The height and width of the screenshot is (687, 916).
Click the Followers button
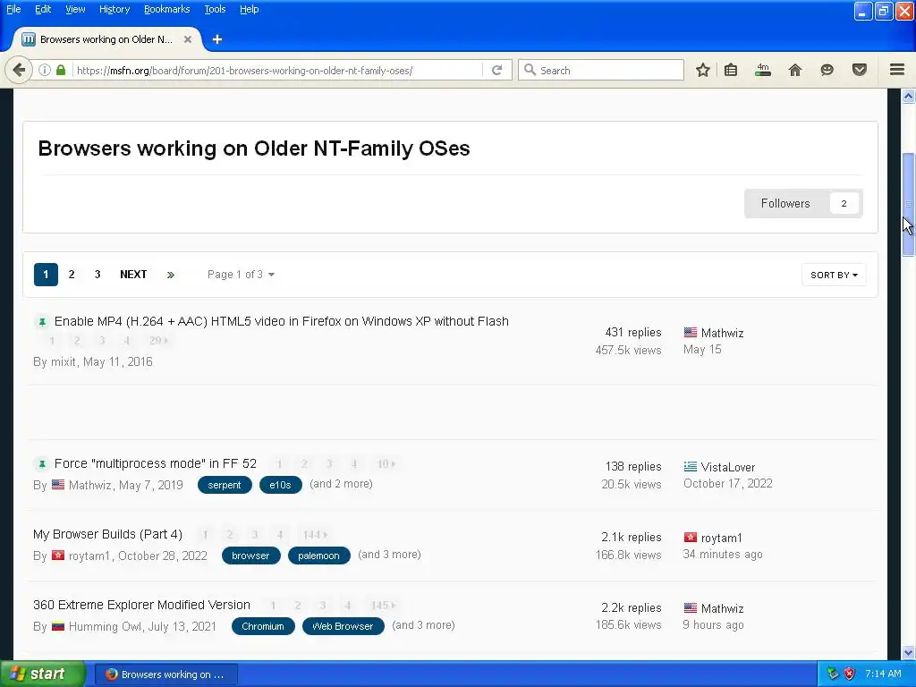coord(803,203)
